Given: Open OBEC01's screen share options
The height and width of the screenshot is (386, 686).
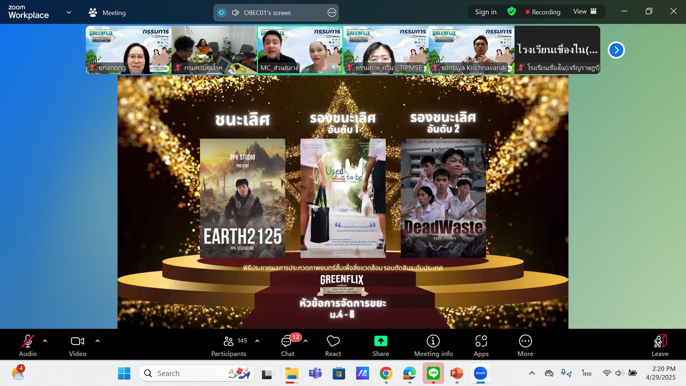Looking at the screenshot, I should coord(332,13).
